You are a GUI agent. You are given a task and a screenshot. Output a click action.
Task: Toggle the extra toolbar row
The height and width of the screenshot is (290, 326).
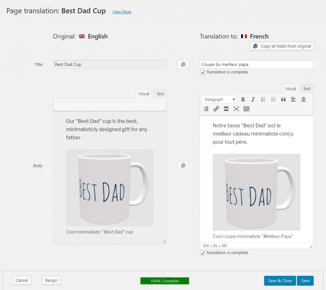[x=246, y=109]
